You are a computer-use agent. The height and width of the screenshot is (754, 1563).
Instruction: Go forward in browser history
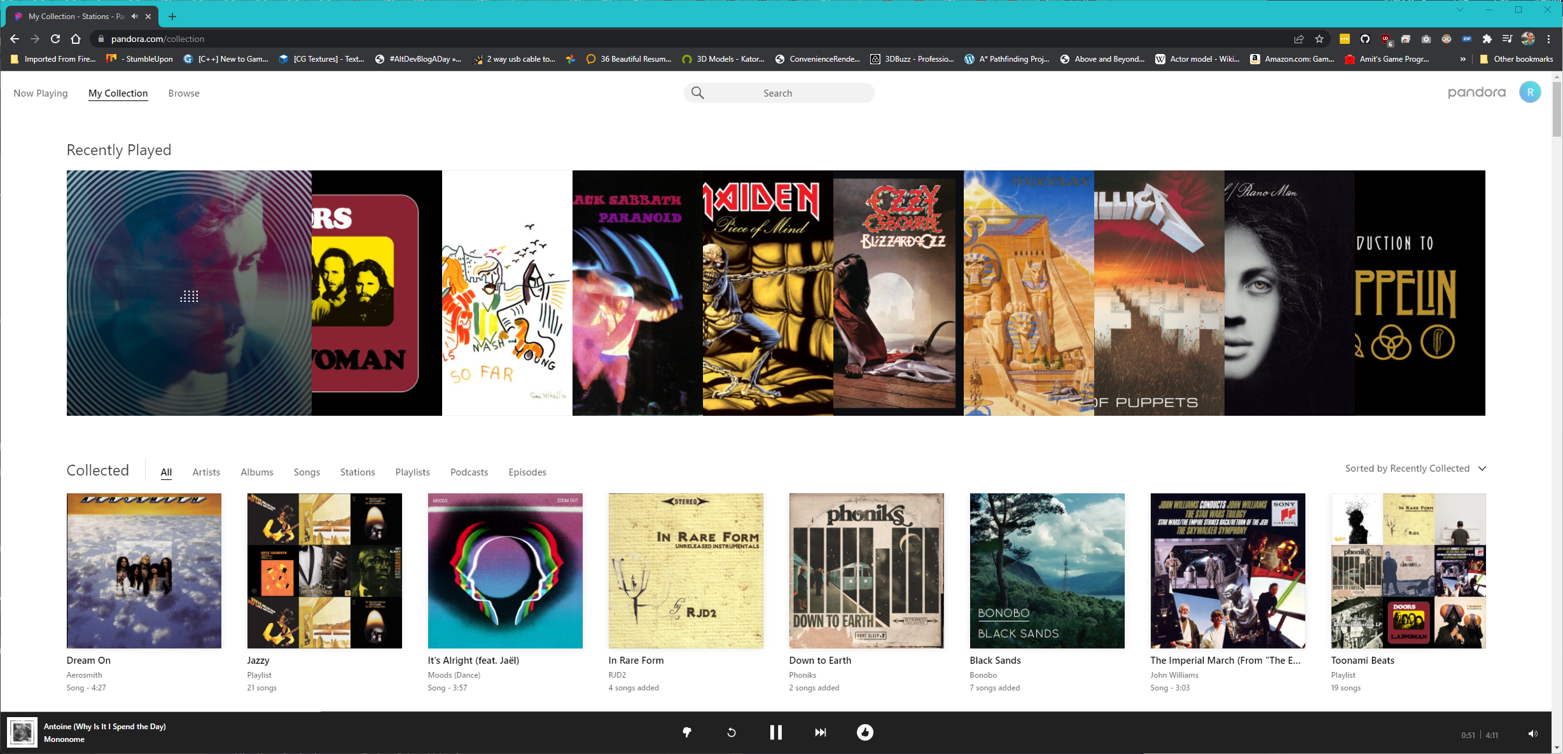pyautogui.click(x=35, y=39)
